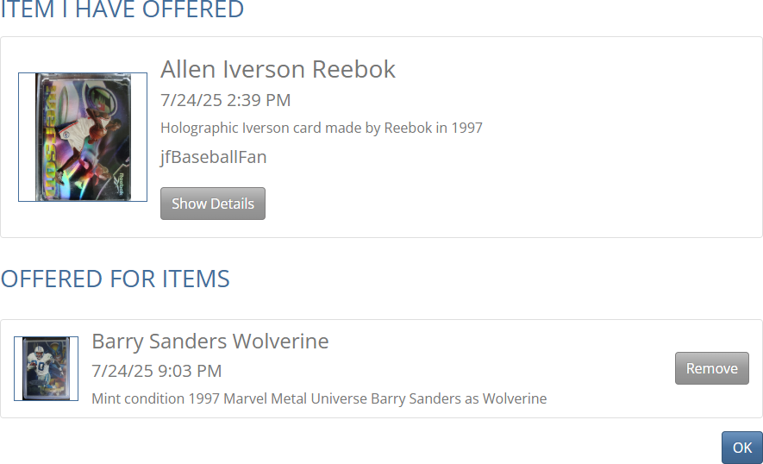Open the Barry Sanders card thumbnail
Image resolution: width=763 pixels, height=464 pixels.
46,368
